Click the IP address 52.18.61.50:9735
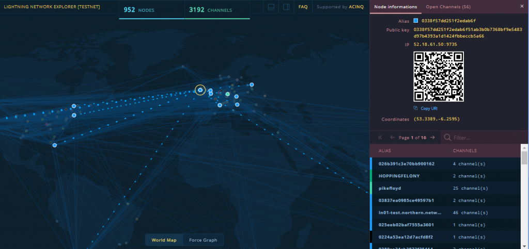 pyautogui.click(x=435, y=44)
